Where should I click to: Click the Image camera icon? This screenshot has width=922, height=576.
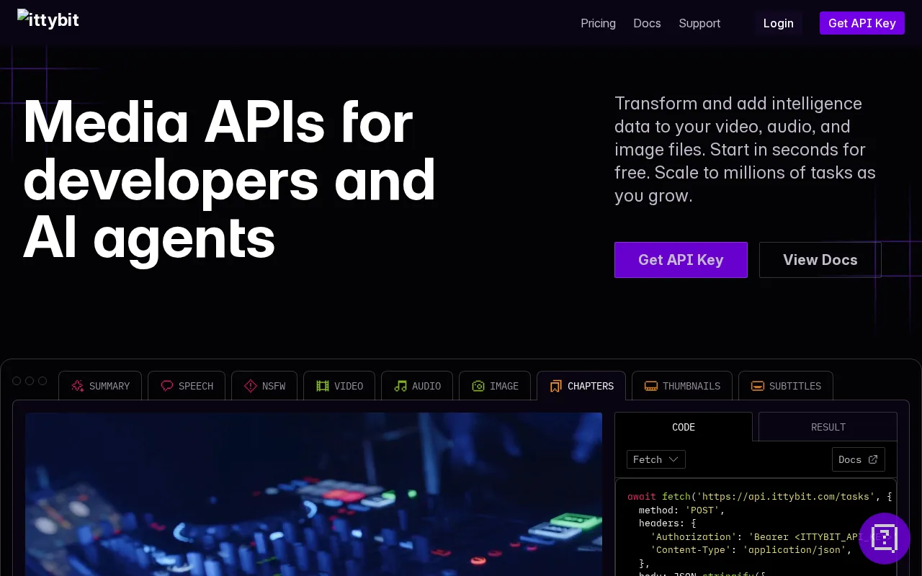[478, 386]
